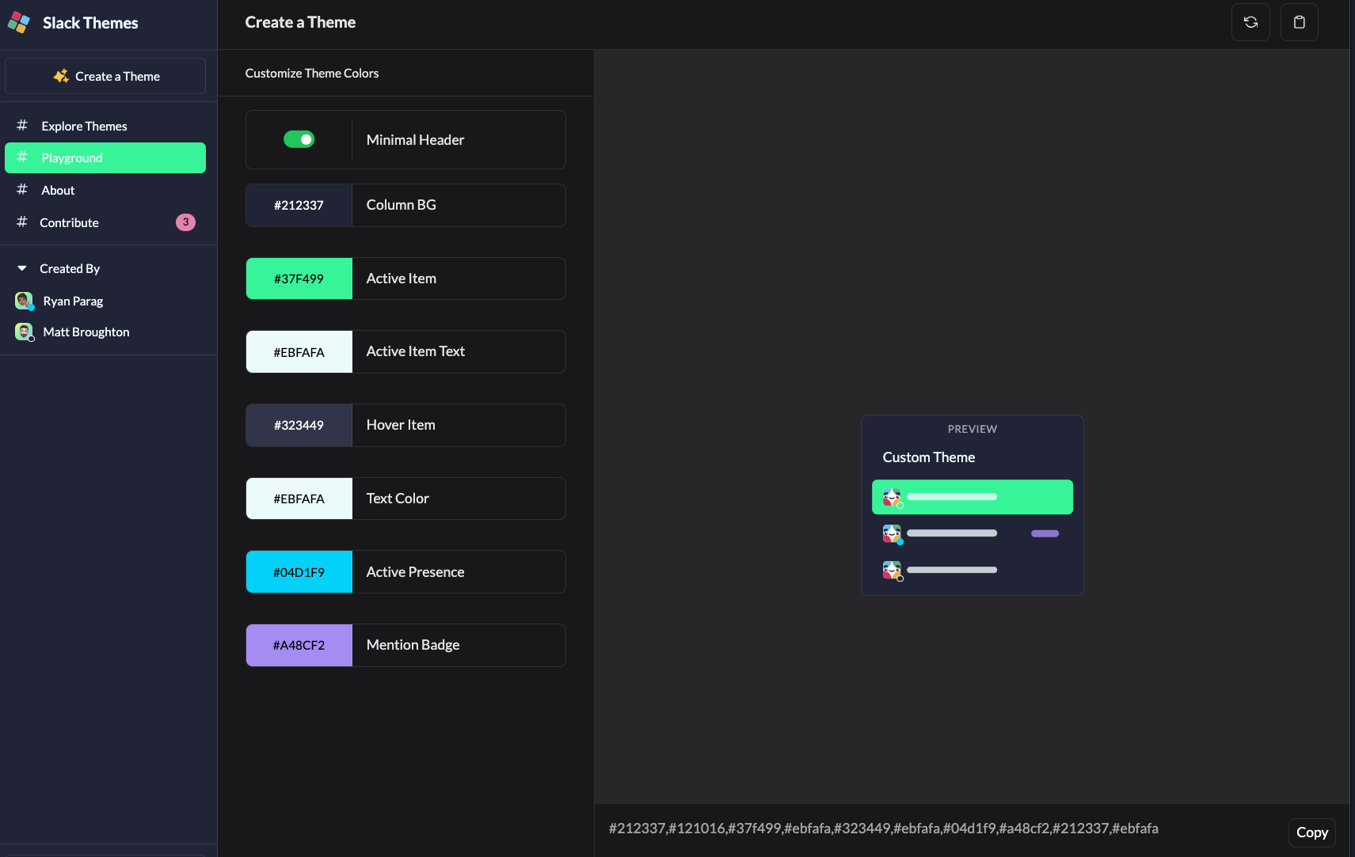Click avatar in the green active preview row
This screenshot has width=1355, height=857.
pyautogui.click(x=893, y=498)
